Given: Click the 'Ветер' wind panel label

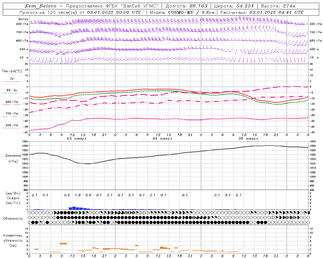Looking at the screenshot, I should point(23,19).
